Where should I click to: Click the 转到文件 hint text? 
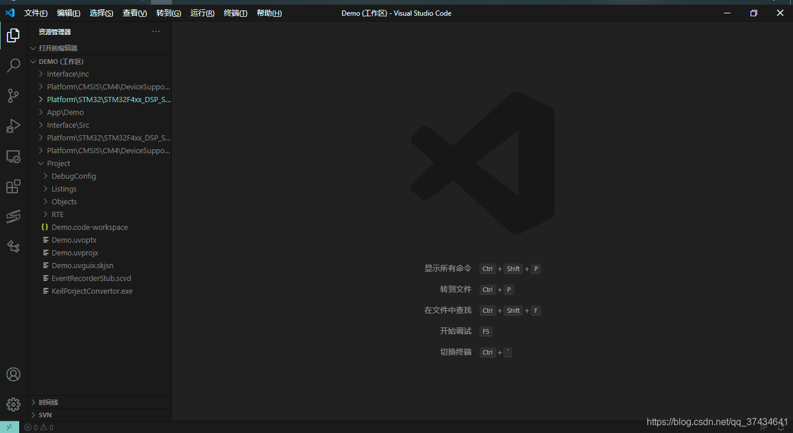tap(456, 289)
